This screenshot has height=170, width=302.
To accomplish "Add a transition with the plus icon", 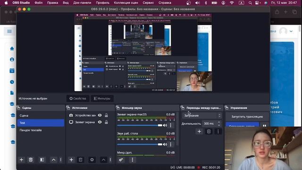I will [199, 131].
